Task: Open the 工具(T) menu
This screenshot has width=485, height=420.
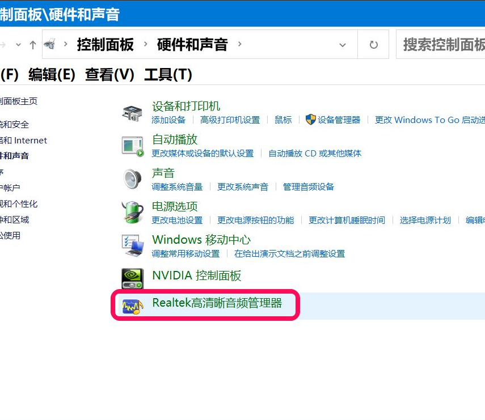Action: (168, 74)
